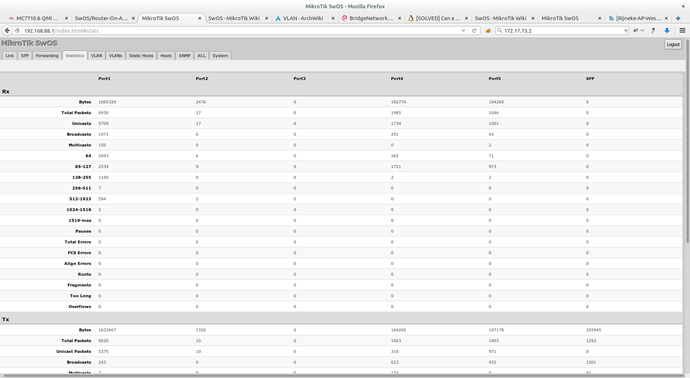690x378 pixels.
Task: Open the Firefox hamburger menu
Action: click(682, 31)
